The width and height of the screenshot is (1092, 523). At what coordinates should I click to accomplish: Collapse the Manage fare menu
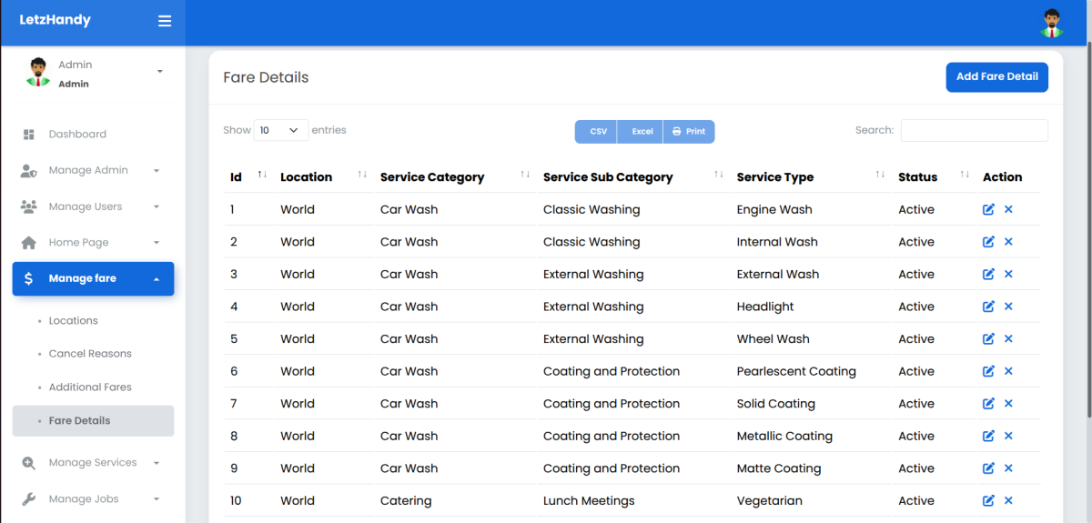(x=93, y=278)
